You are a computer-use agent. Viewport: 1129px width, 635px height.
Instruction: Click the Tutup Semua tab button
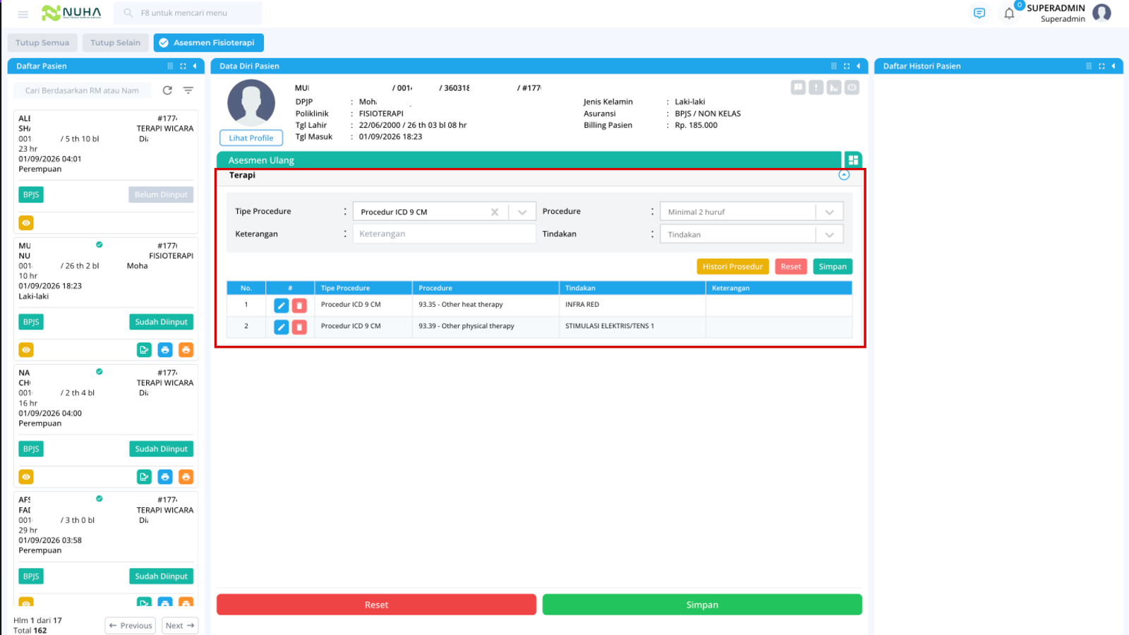[42, 43]
